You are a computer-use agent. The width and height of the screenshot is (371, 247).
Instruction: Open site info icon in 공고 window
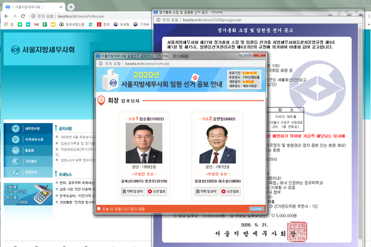click(x=158, y=20)
